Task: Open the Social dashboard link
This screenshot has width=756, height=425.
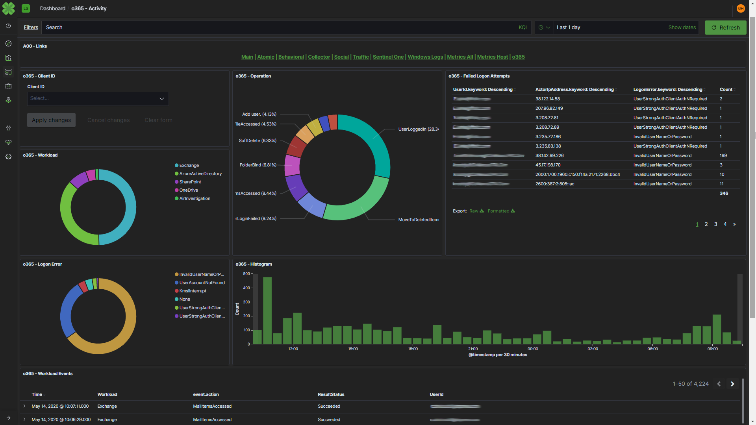Action: pyautogui.click(x=341, y=57)
